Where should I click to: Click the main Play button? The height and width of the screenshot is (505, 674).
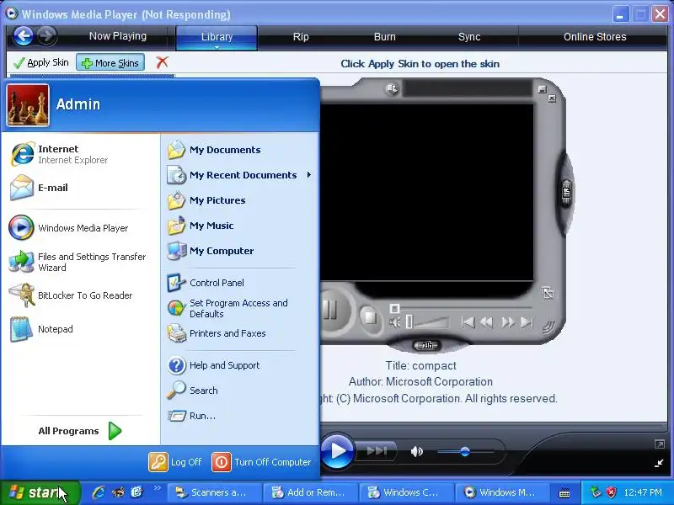point(338,451)
